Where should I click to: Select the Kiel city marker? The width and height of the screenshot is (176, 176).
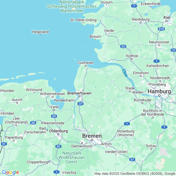[x=167, y=21]
